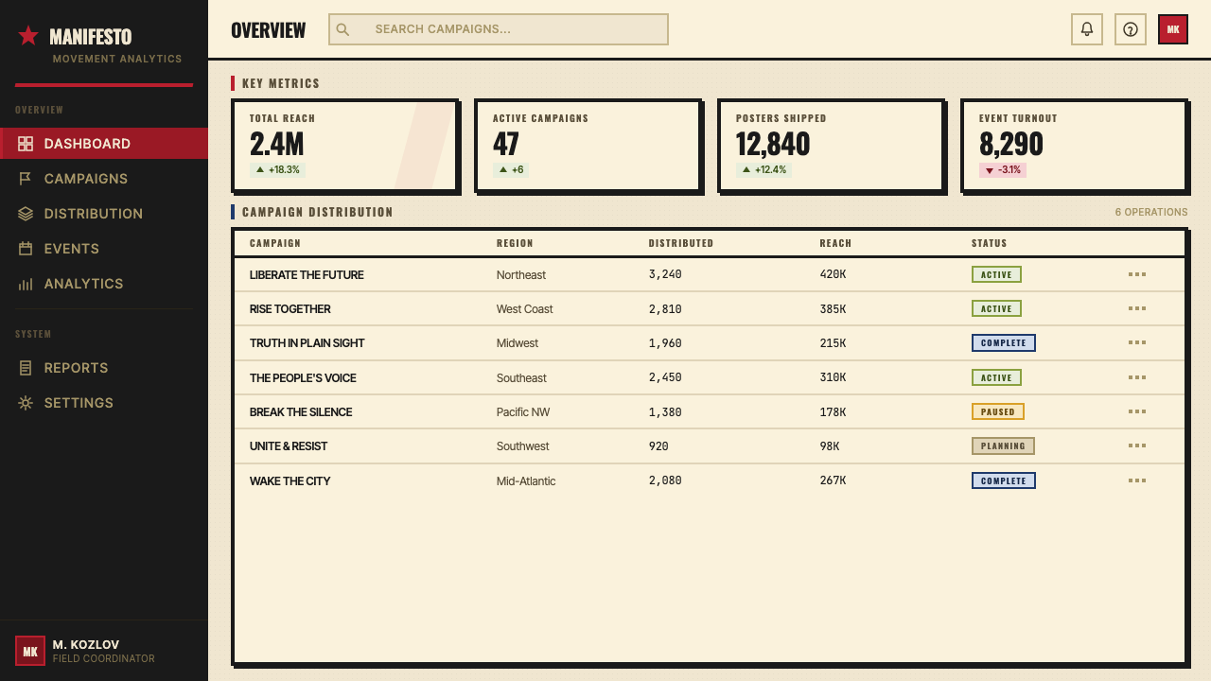
Task: Sort by the Distributed column header
Action: point(681,243)
